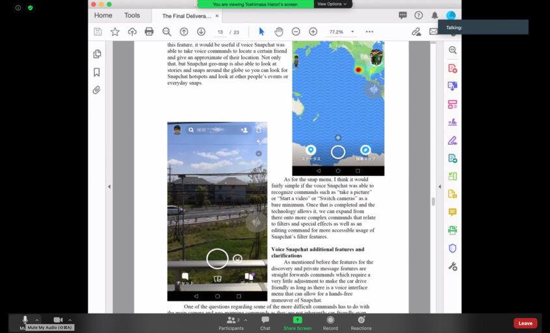Star this document as favorite
This screenshot has height=333, width=550.
pyautogui.click(x=114, y=32)
